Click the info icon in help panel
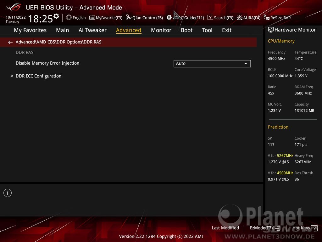322x242 pixels. point(8,193)
